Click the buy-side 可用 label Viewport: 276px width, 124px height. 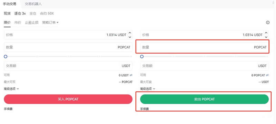pyautogui.click(x=7, y=75)
